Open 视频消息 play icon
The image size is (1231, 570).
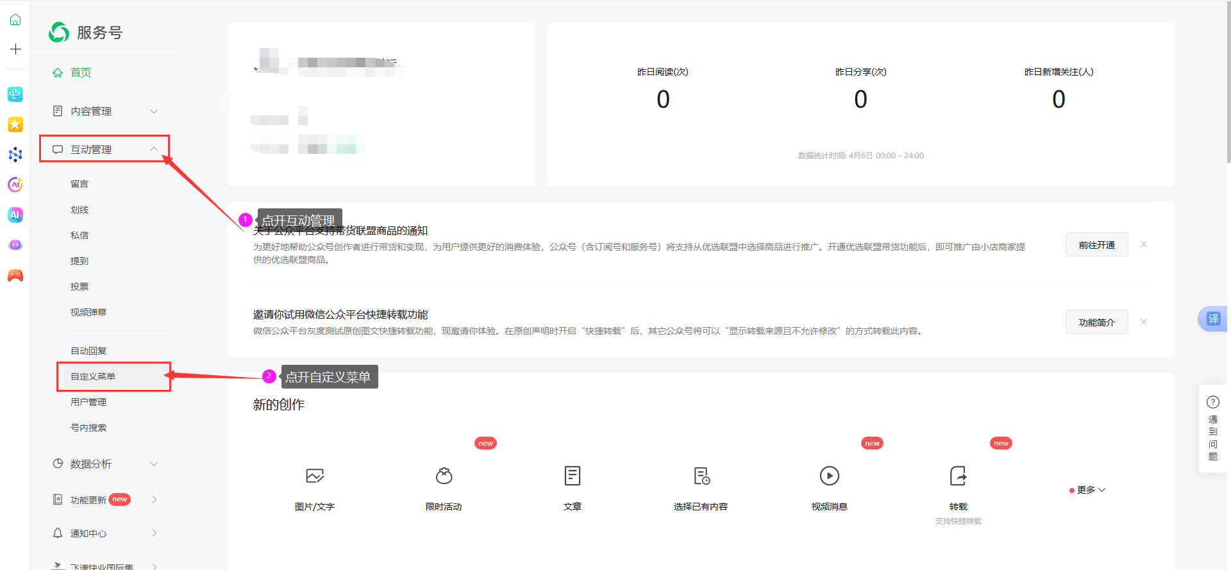pyautogui.click(x=829, y=476)
